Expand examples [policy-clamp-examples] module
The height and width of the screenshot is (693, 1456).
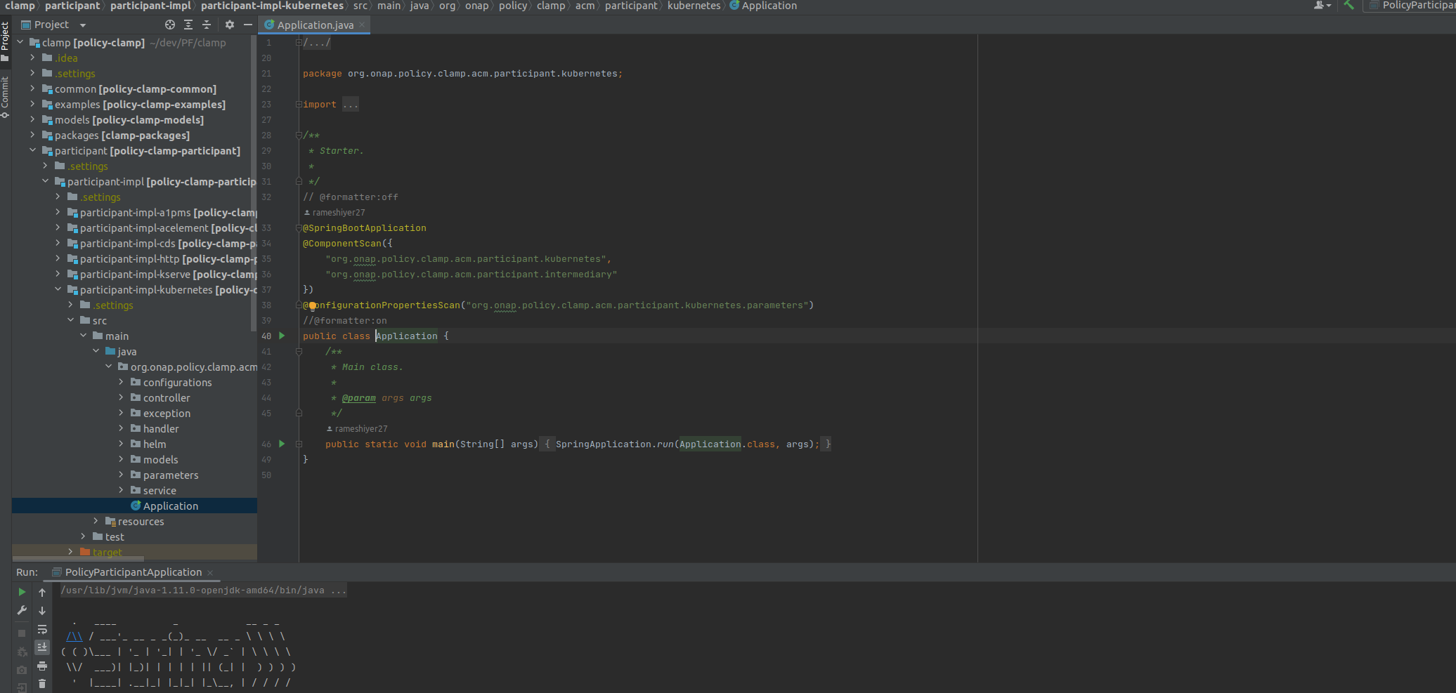[x=32, y=104]
